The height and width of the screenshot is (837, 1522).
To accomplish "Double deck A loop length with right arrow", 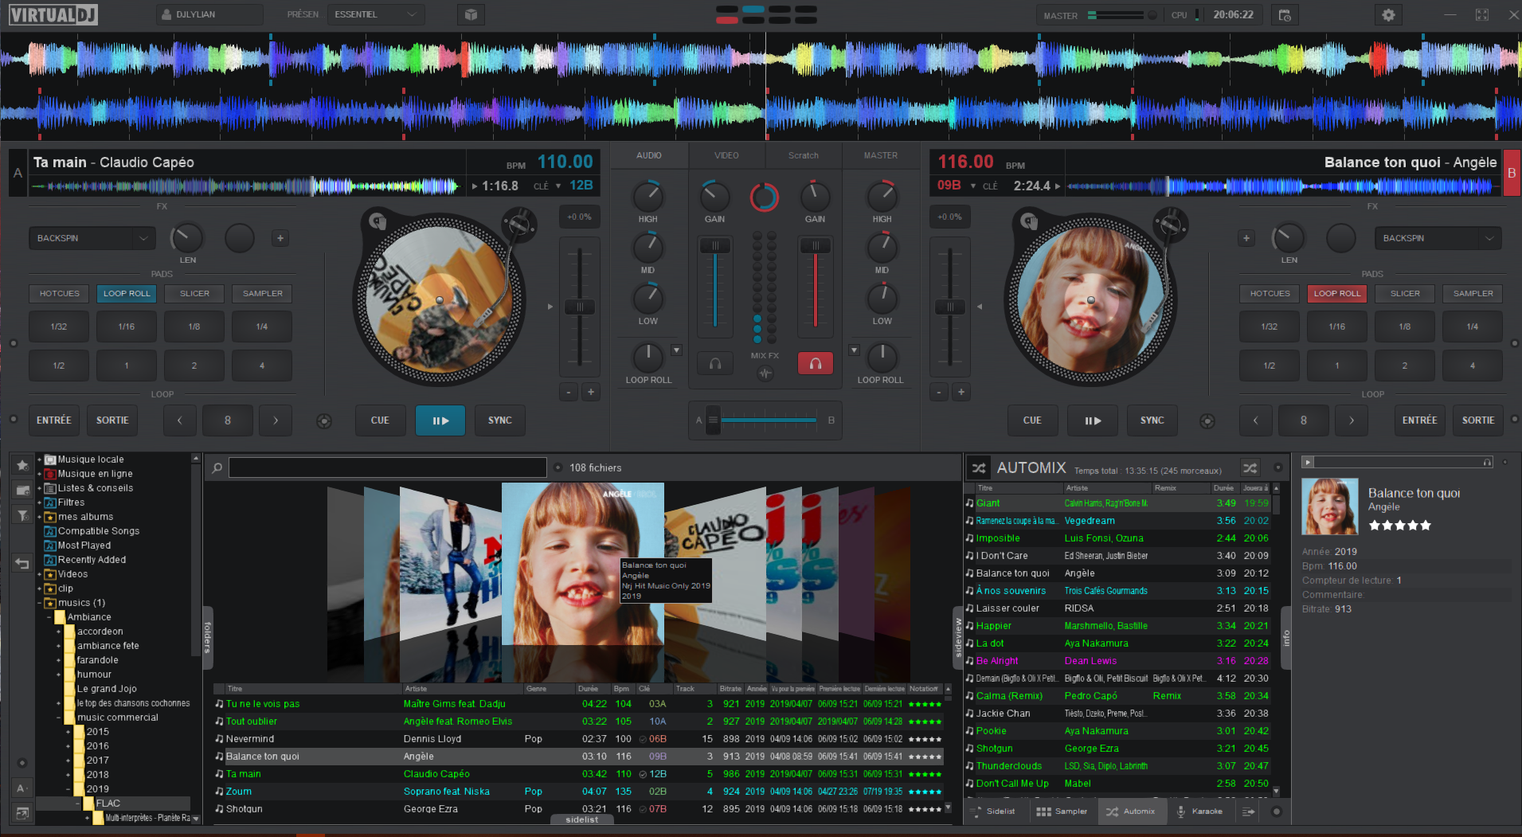I will pyautogui.click(x=276, y=420).
